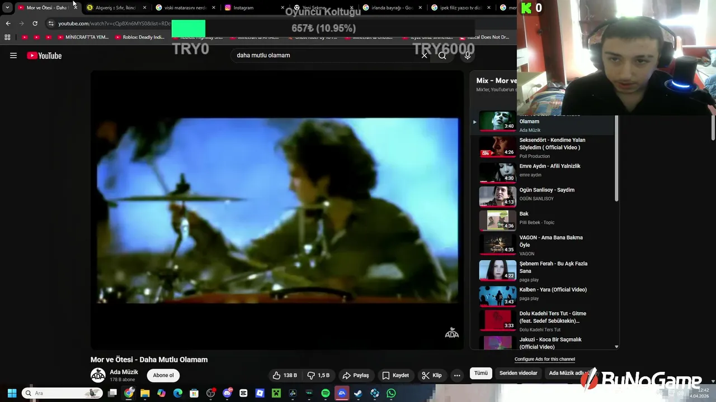Dislike the video showing 1,5 B
This screenshot has width=716, height=402.
(x=319, y=375)
